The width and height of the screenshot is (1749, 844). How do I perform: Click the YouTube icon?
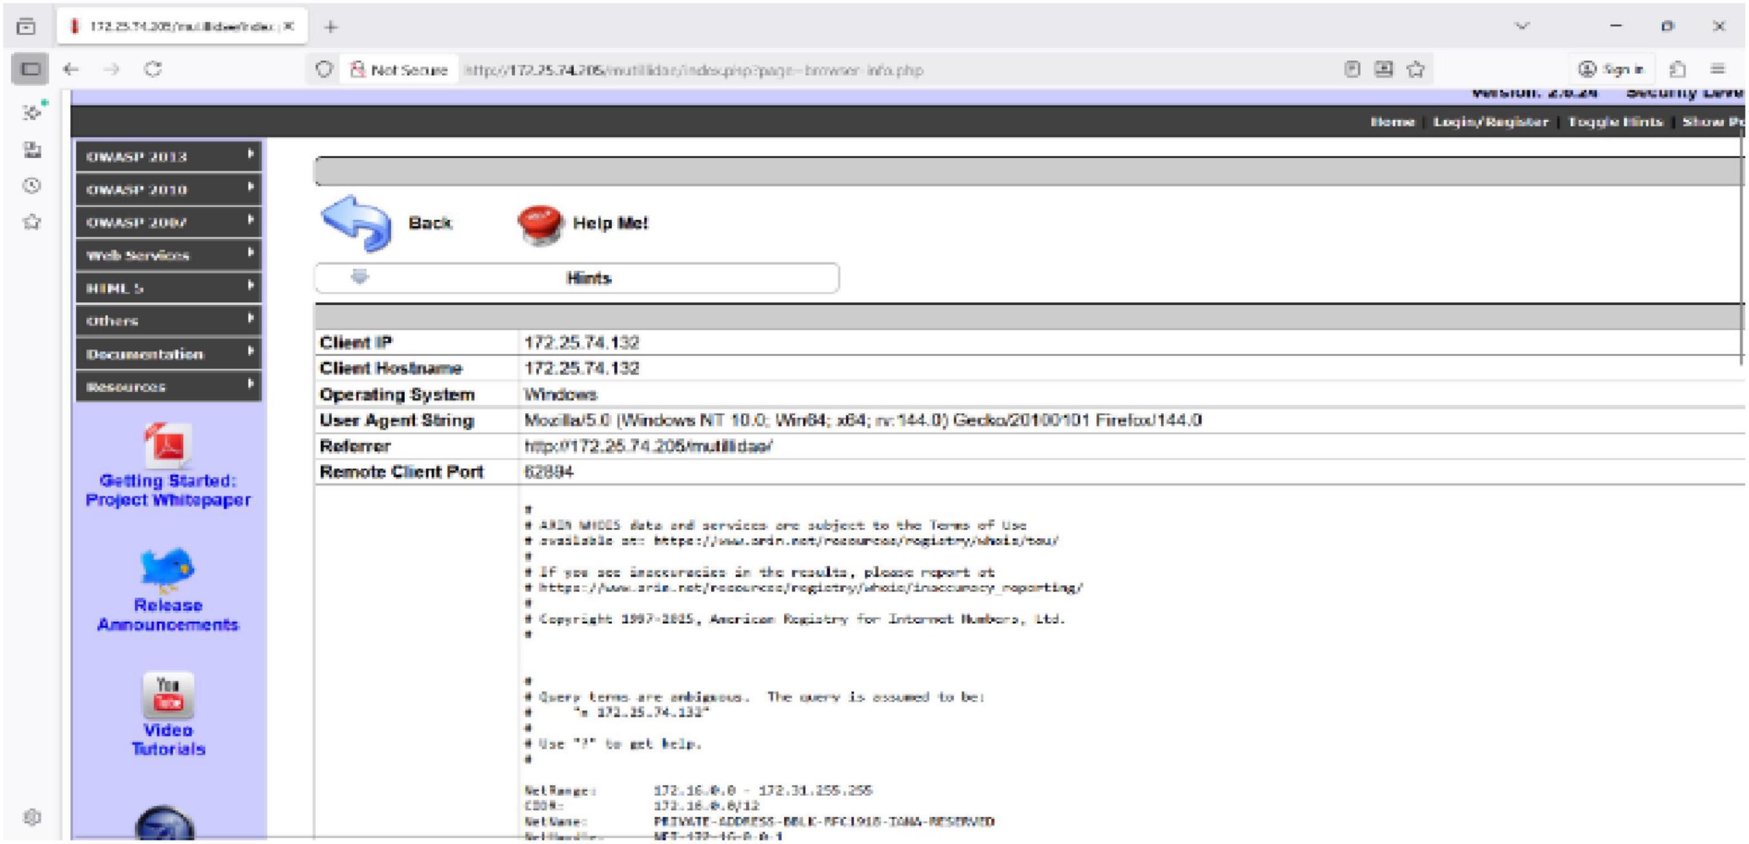[x=168, y=695]
